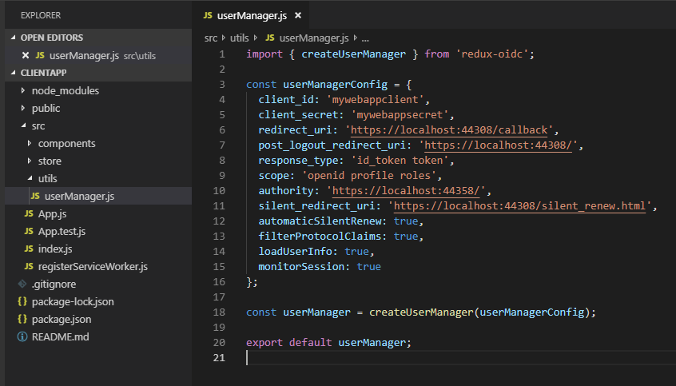This screenshot has width=676, height=386.
Task: Select the store folder label
Action: click(x=50, y=161)
